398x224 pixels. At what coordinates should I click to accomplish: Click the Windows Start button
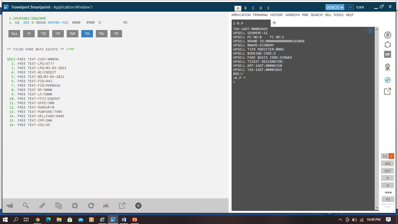[5, 220]
